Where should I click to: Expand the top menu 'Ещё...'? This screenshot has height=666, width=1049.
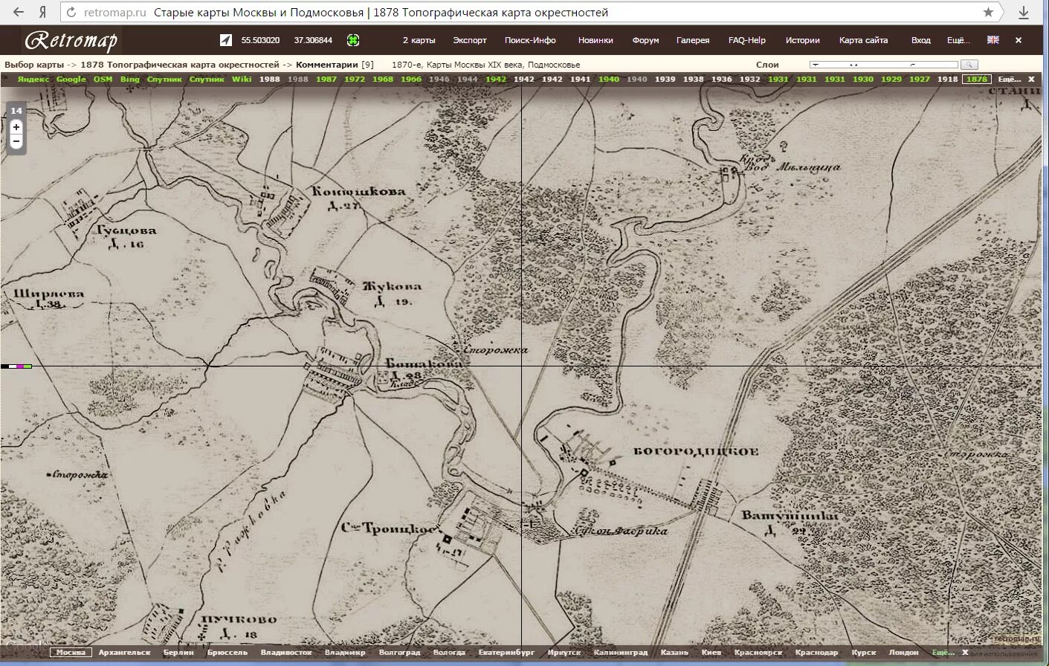[x=958, y=40]
